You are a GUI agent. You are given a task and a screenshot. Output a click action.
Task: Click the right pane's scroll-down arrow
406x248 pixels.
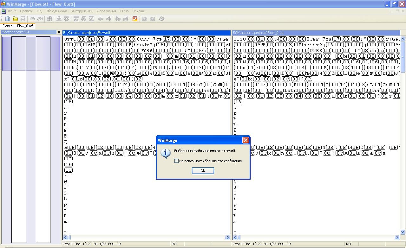click(403, 232)
